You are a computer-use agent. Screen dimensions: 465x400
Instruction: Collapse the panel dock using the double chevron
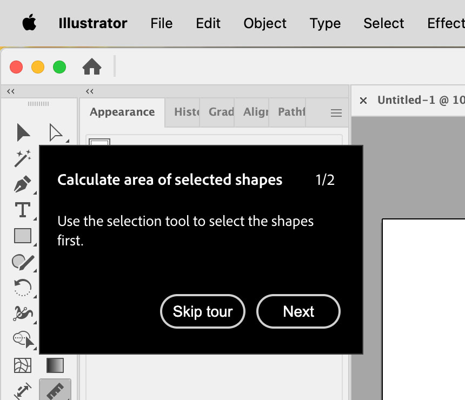(x=89, y=91)
